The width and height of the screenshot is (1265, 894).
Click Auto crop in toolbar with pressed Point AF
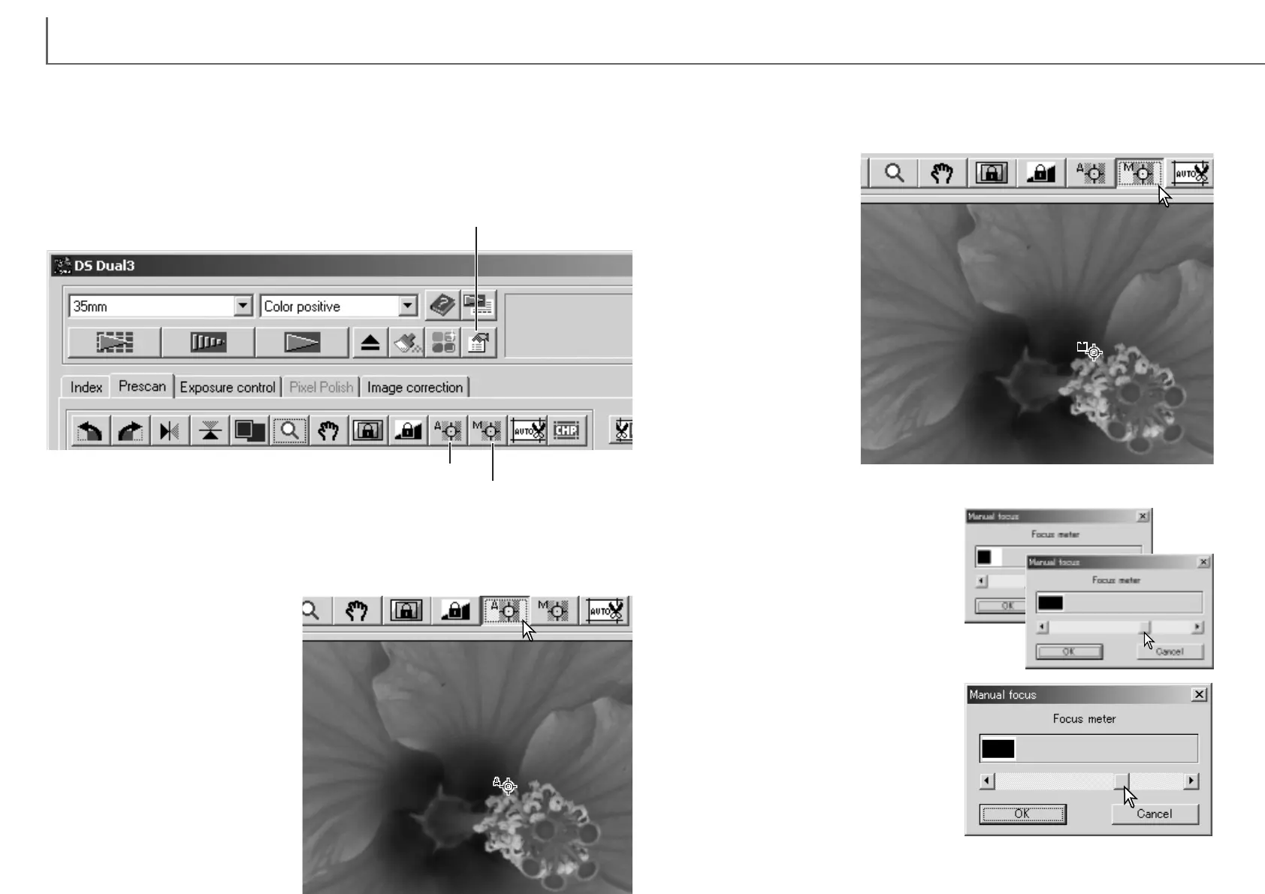coord(605,610)
